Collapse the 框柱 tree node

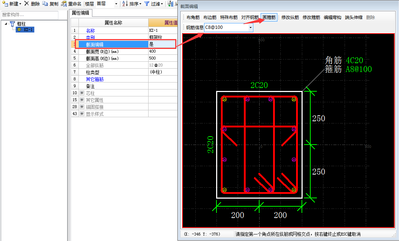(6, 24)
